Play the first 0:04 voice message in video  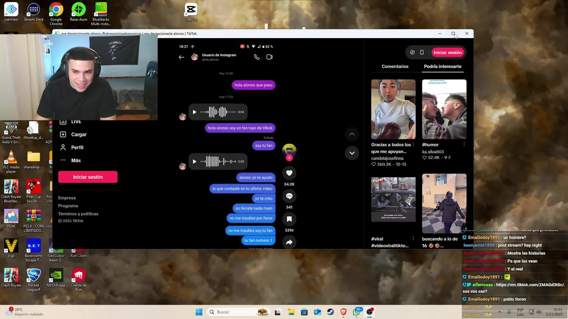[x=194, y=112]
